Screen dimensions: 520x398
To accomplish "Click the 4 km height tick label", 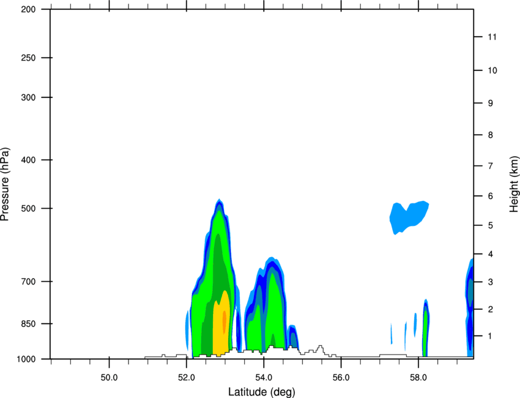I will coord(491,254).
